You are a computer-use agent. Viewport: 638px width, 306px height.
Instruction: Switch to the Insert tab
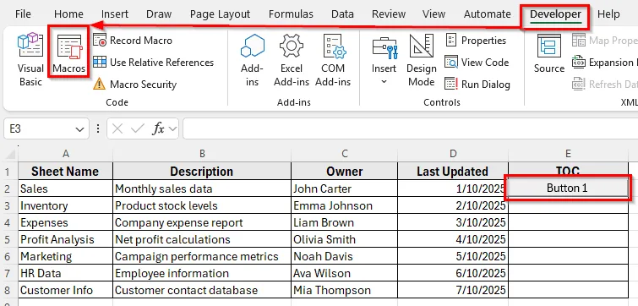[x=115, y=14]
